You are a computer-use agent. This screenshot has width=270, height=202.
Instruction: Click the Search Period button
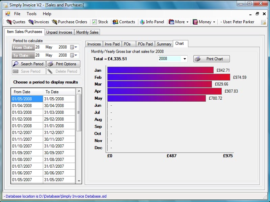29,64
